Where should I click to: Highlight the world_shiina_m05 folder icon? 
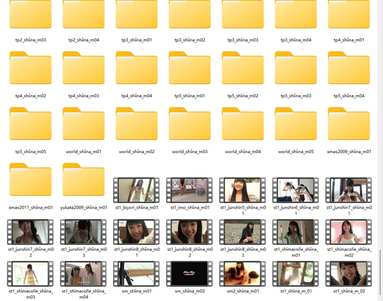point(296,123)
